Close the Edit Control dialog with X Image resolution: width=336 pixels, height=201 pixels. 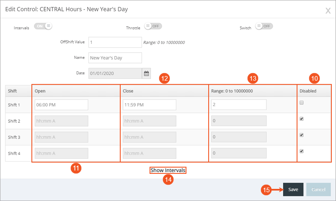tap(328, 10)
